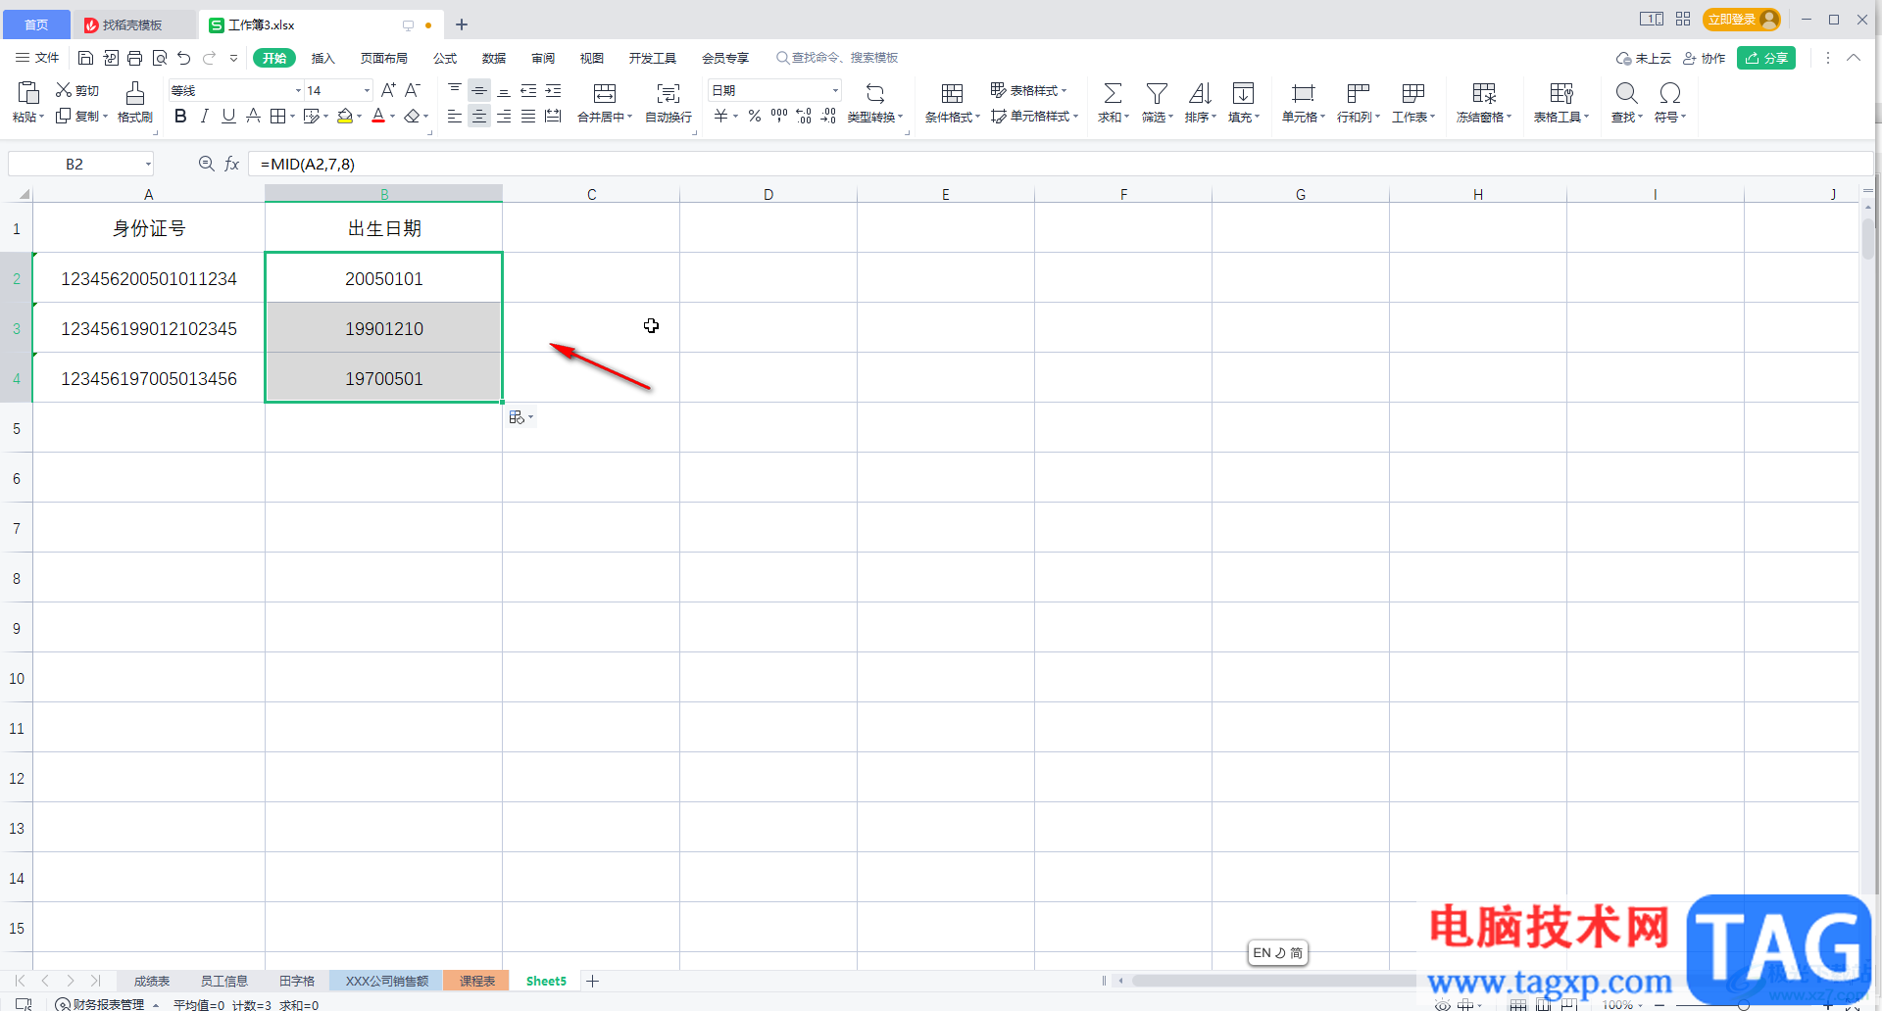Open the font name dropdown
Screen dimensions: 1882x1011
(298, 90)
